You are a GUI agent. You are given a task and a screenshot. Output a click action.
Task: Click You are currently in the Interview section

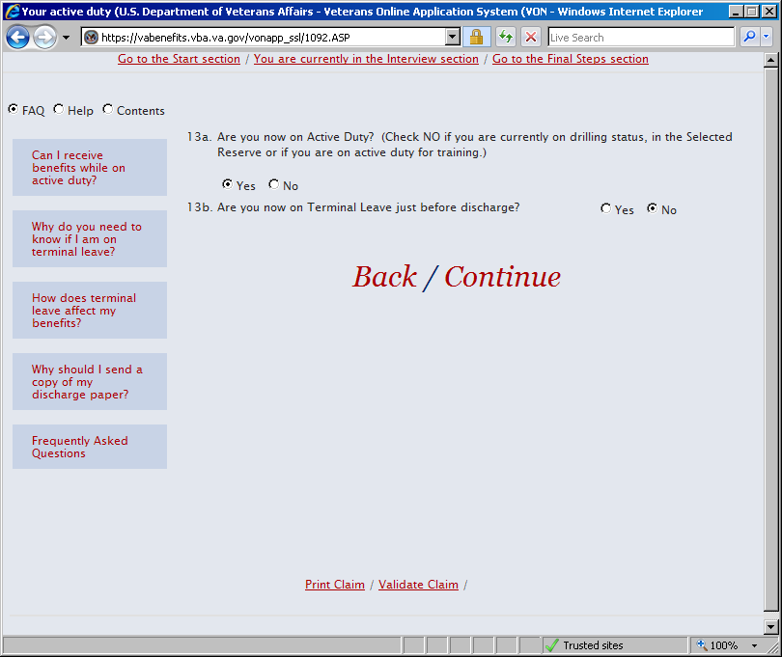click(366, 59)
